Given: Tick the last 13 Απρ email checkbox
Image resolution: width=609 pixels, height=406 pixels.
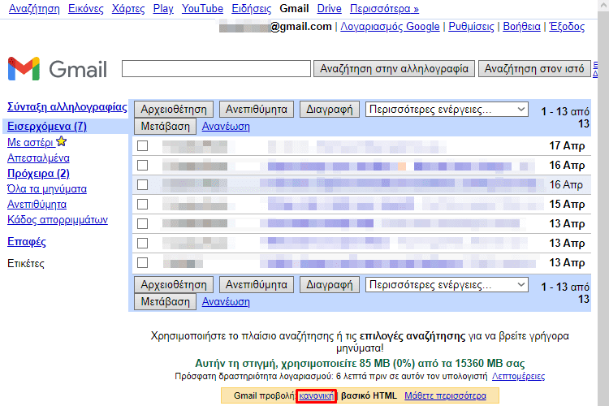Looking at the screenshot, I should click(x=143, y=262).
